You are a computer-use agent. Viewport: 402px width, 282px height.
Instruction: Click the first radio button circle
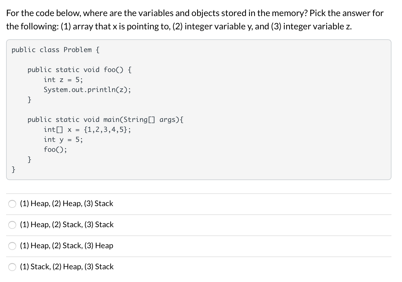[x=12, y=204]
